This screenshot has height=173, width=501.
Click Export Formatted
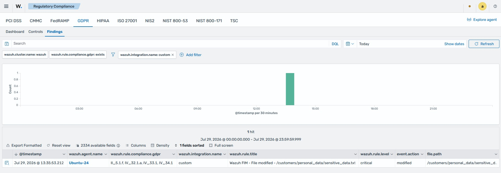point(24,146)
